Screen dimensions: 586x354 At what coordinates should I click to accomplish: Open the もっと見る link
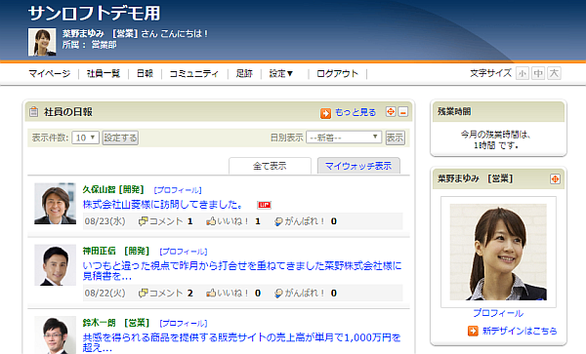[356, 112]
